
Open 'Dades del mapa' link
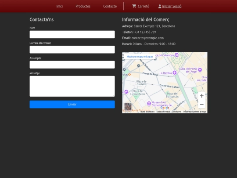163,112
